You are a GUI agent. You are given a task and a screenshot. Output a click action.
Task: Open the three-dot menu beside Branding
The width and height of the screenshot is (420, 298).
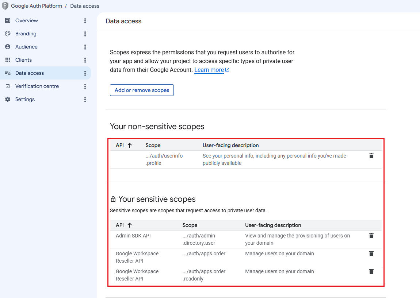point(85,34)
